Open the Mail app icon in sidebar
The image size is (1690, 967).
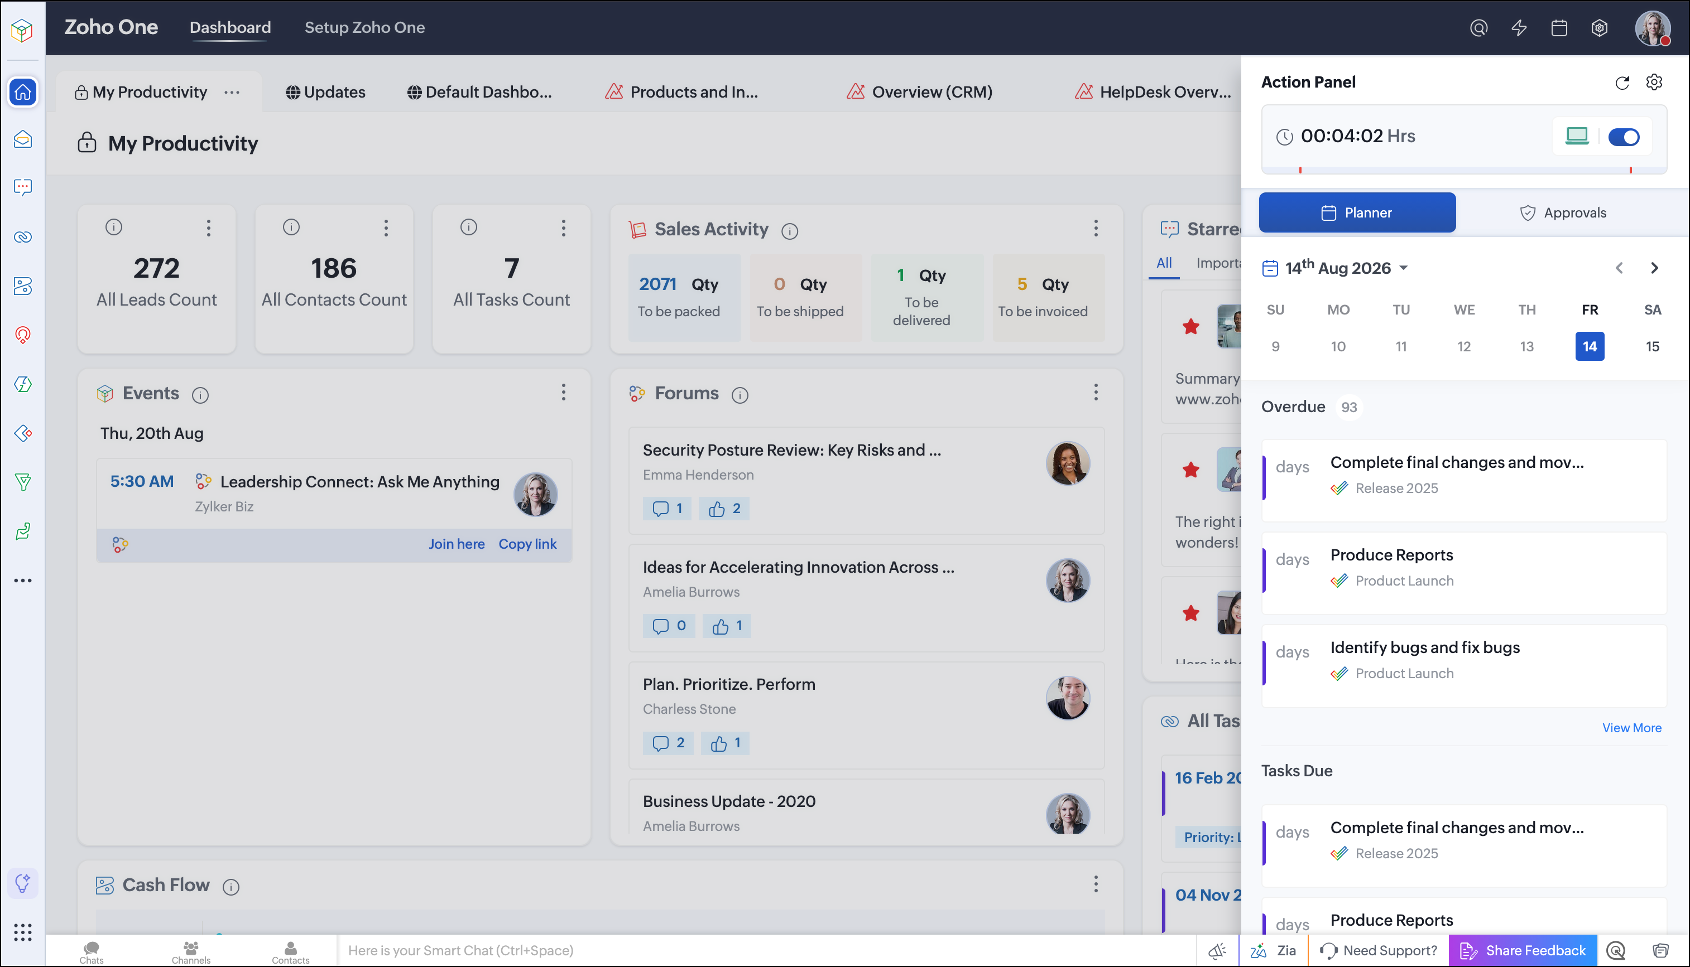click(23, 139)
